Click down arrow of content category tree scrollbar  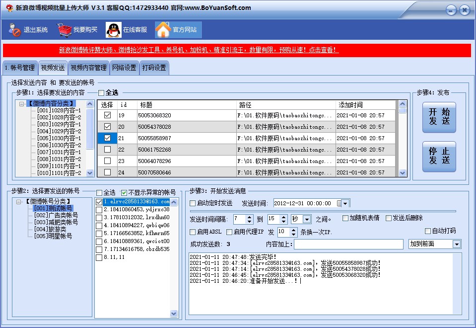90,173
